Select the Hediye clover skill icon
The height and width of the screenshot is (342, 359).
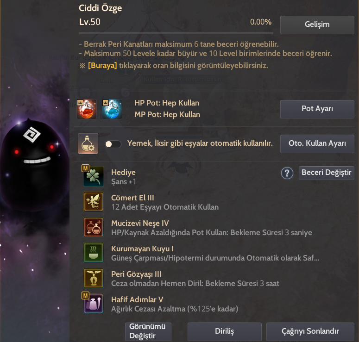coord(94,176)
